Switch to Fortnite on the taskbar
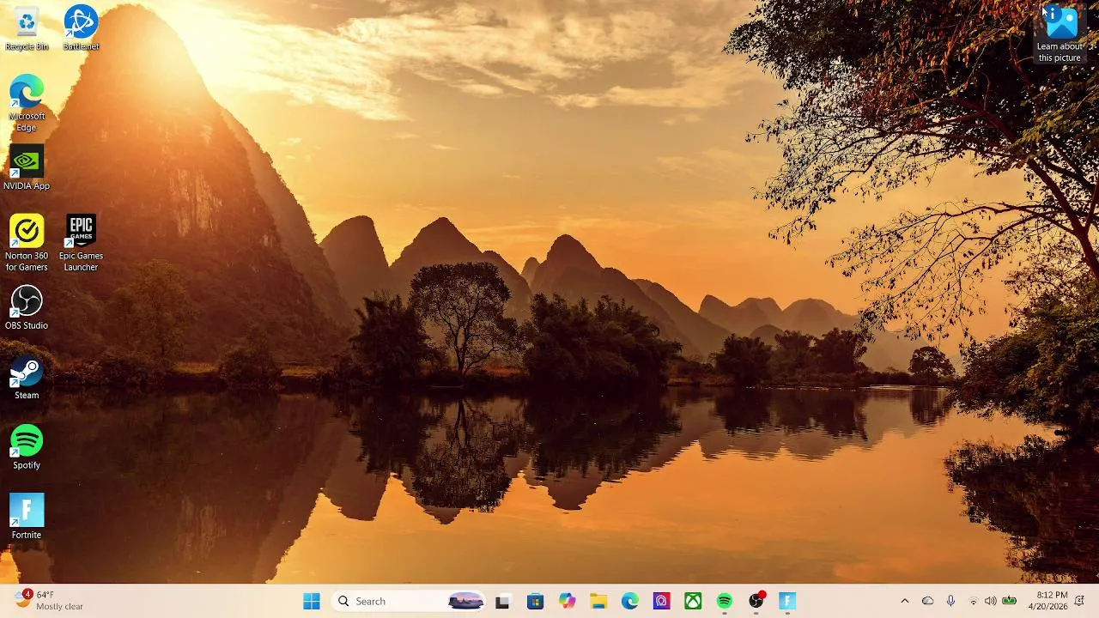Screen dimensions: 1099x618 click(787, 602)
